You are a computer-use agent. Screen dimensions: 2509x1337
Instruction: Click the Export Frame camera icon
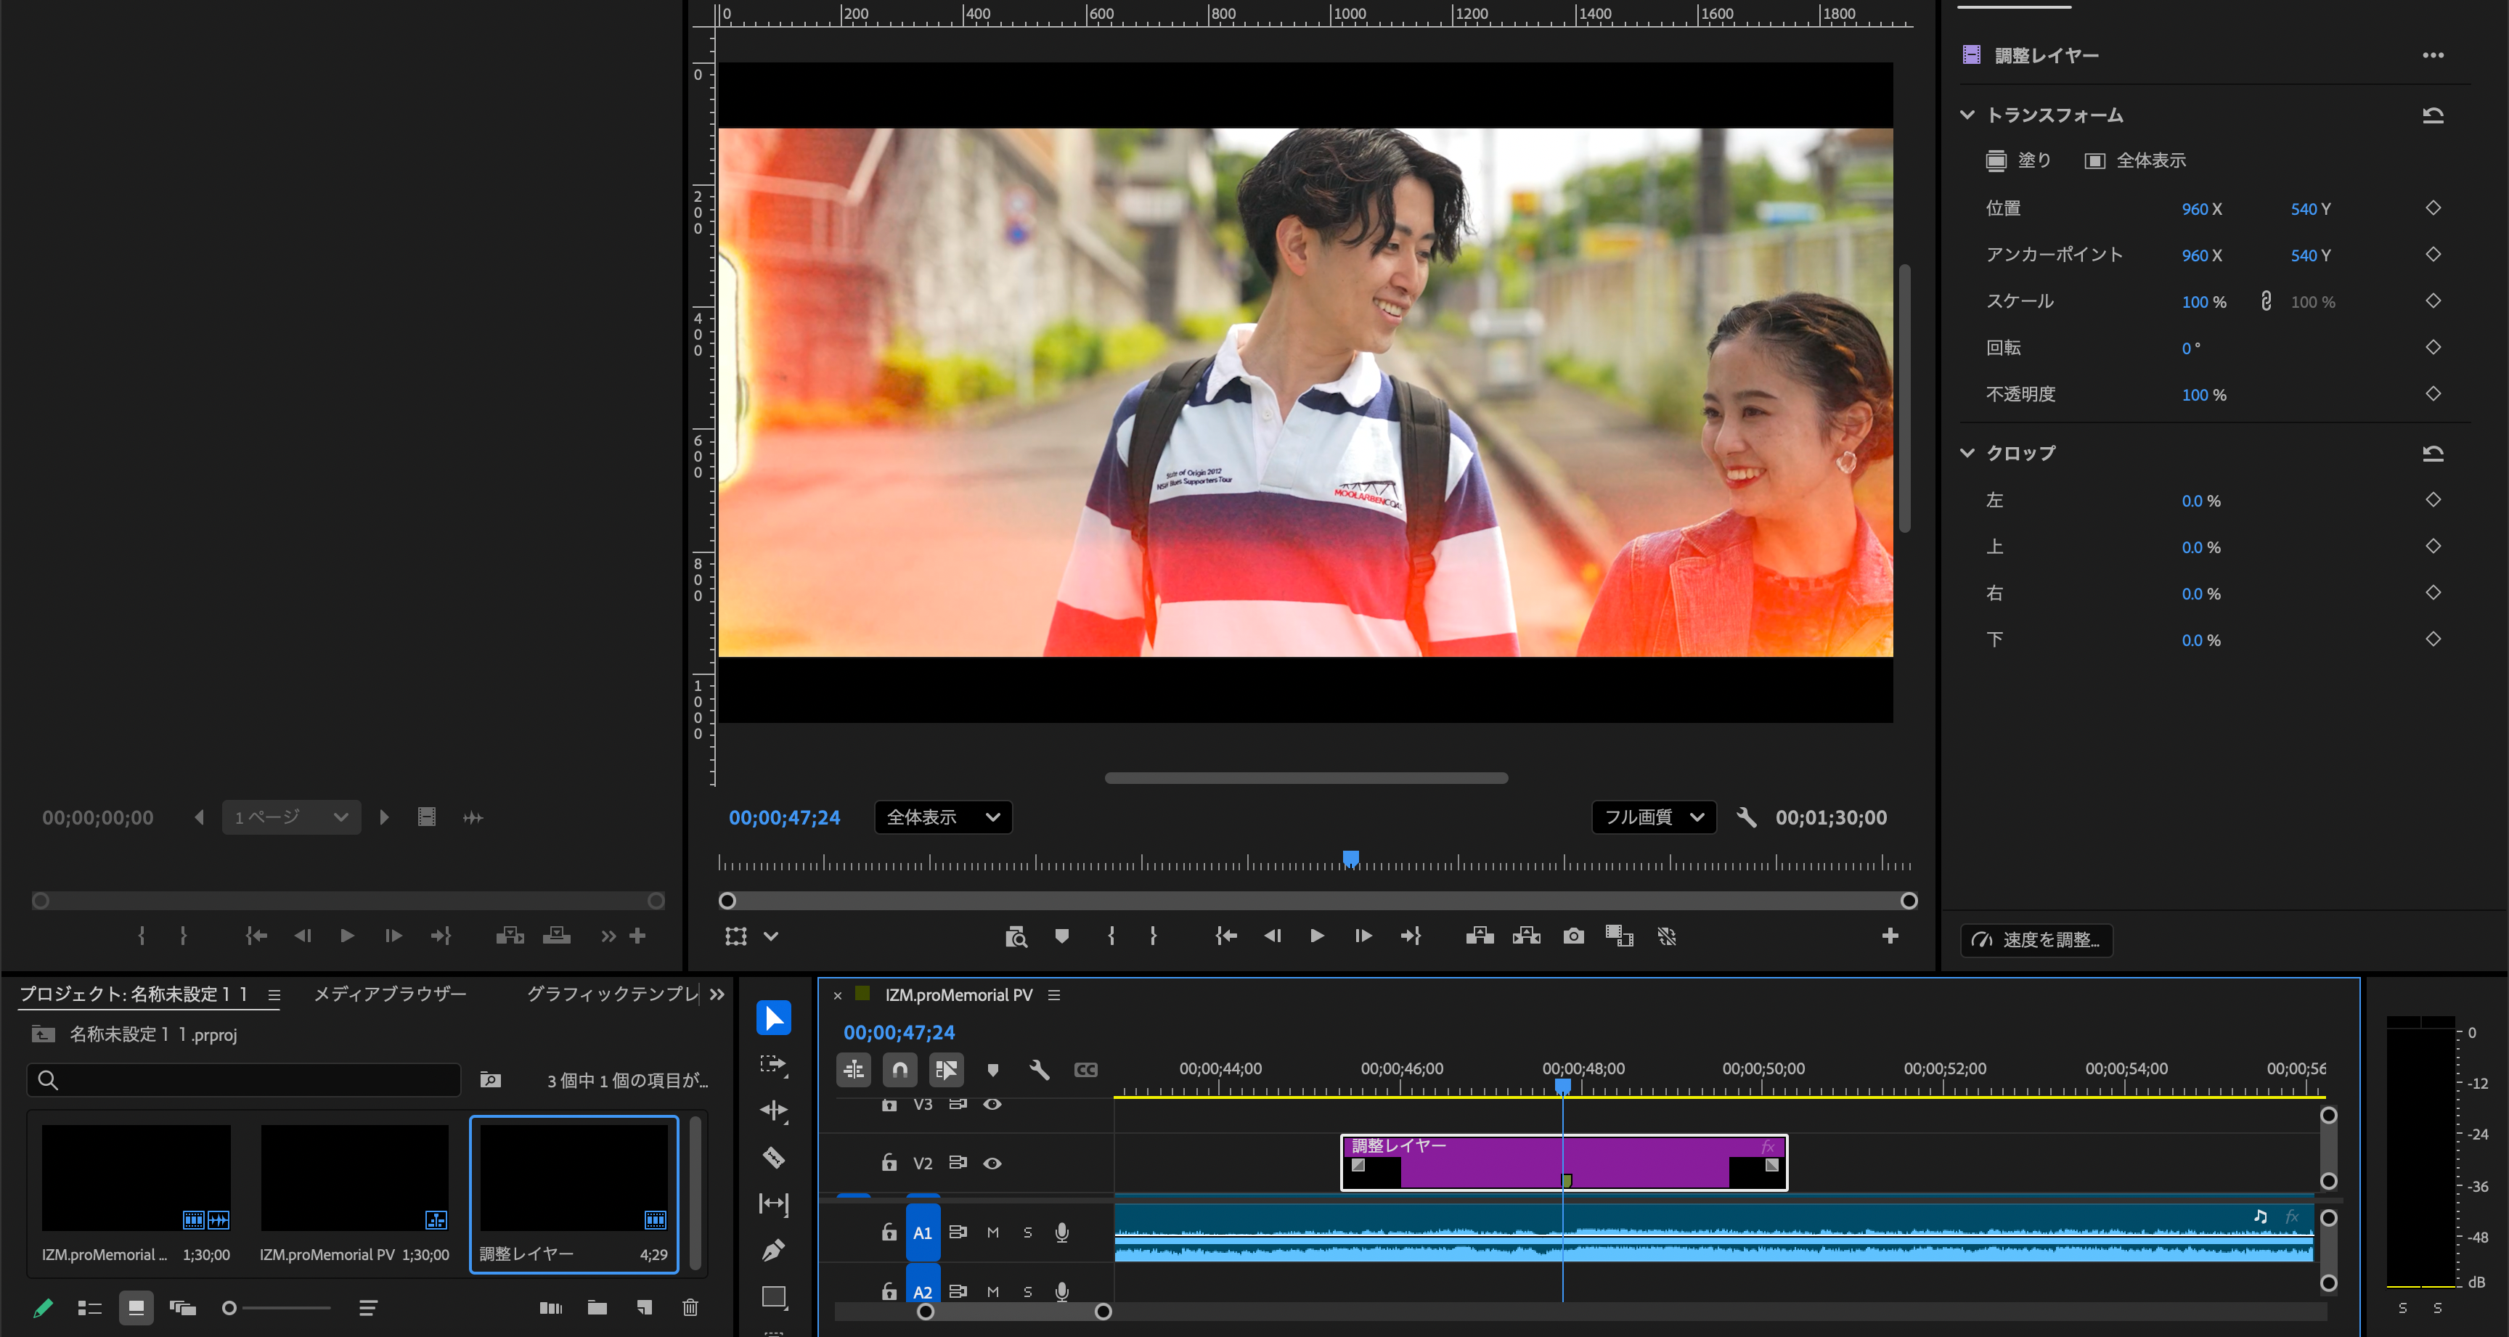tap(1573, 936)
